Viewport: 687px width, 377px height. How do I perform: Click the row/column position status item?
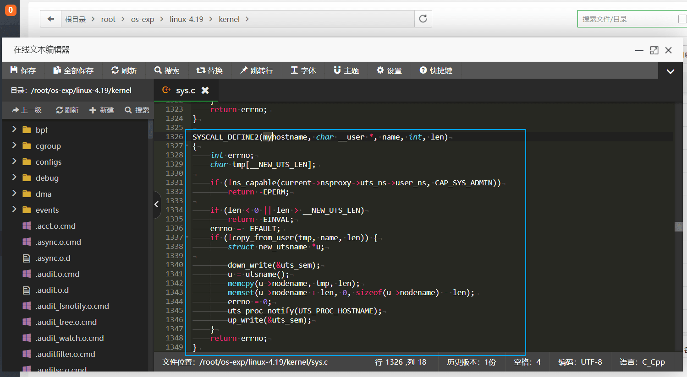(x=401, y=362)
